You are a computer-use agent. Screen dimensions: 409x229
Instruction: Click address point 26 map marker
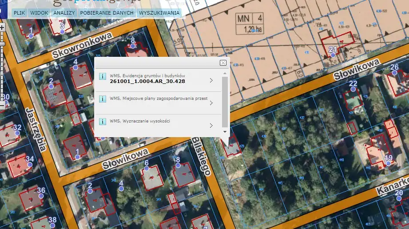(x=394, y=73)
